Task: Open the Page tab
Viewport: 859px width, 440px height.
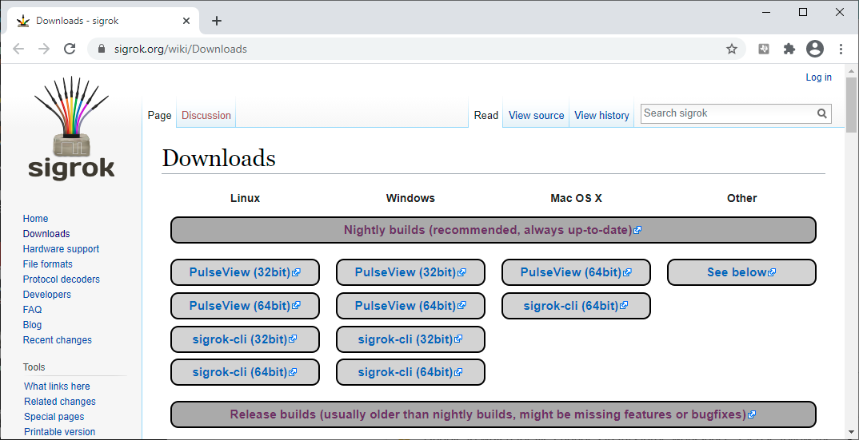Action: (159, 116)
